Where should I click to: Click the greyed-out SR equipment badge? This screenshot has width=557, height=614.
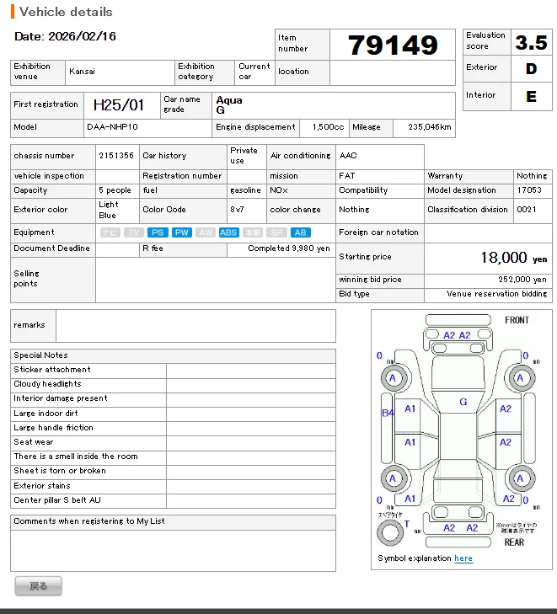pyautogui.click(x=276, y=232)
